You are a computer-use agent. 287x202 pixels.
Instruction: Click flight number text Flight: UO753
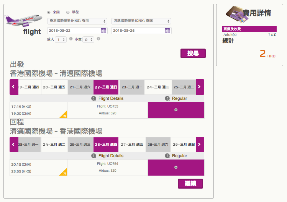click(x=108, y=106)
